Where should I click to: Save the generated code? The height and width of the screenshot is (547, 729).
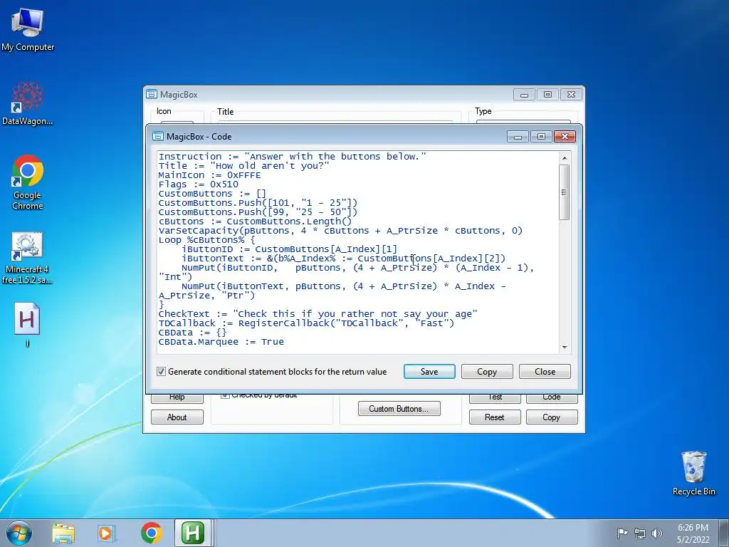[429, 372]
